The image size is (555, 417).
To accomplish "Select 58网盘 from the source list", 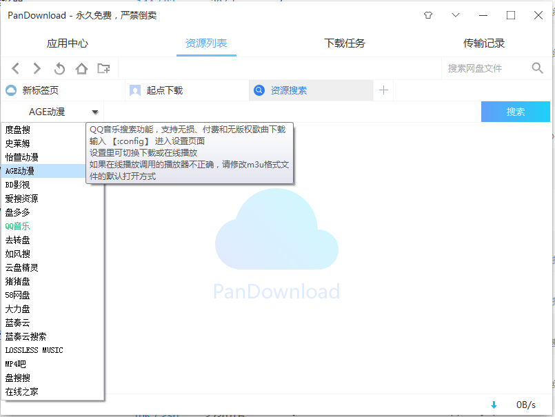I will click(x=52, y=296).
